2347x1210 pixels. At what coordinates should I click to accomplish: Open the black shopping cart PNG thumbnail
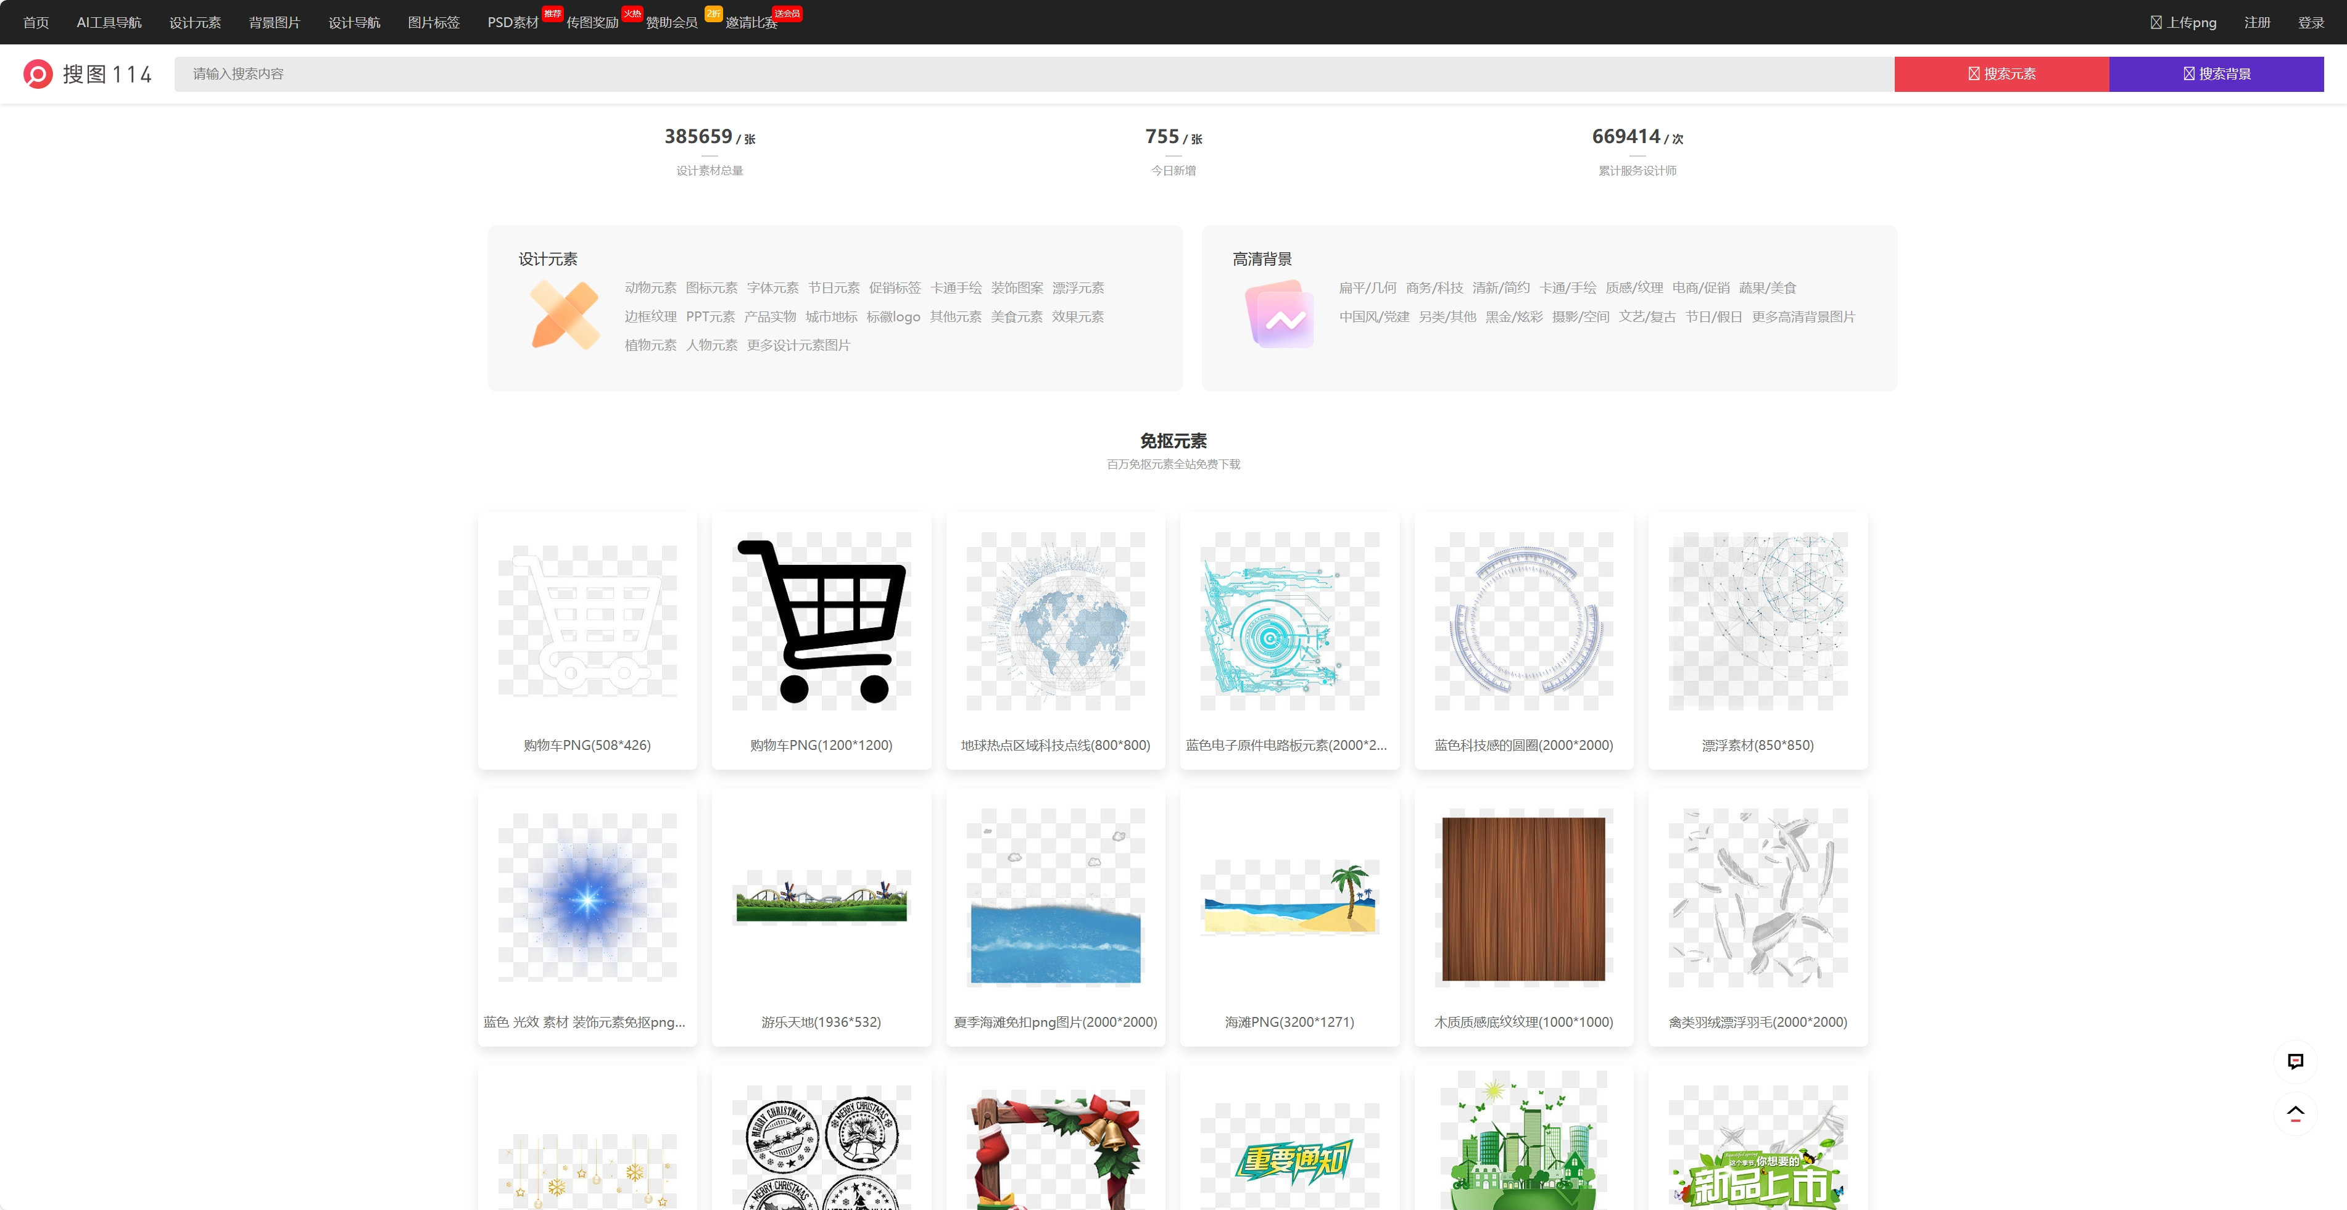[821, 621]
